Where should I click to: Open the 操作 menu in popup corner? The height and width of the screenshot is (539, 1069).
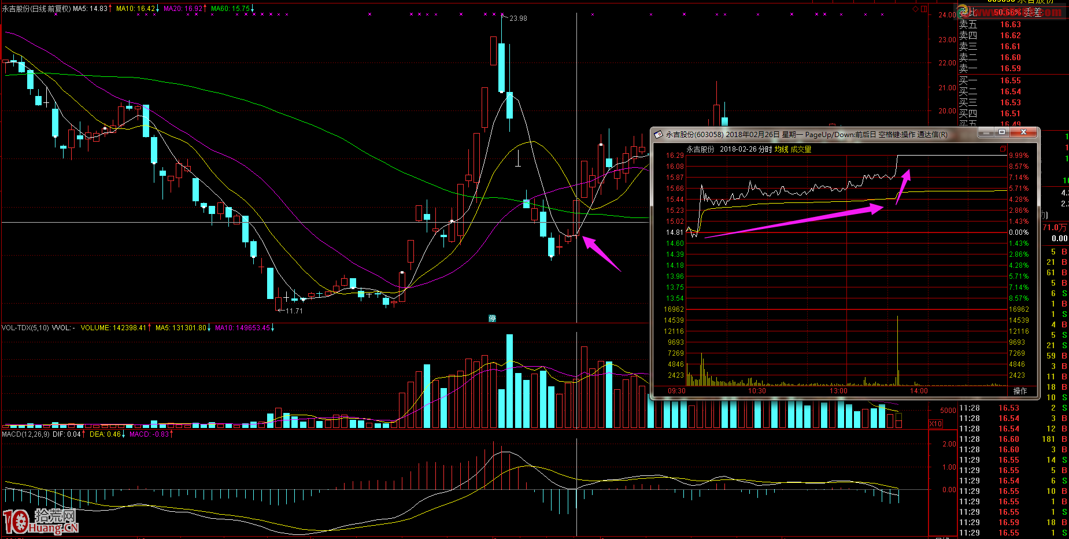point(1020,391)
